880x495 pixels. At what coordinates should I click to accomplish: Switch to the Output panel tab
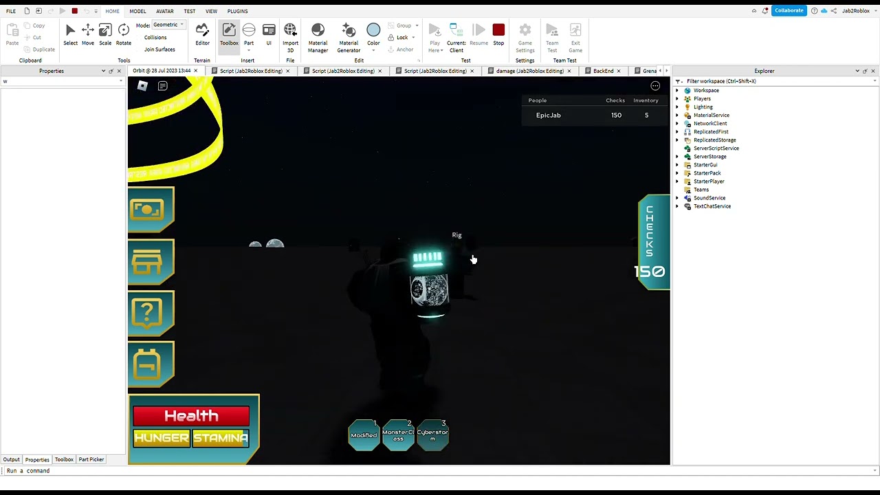(x=12, y=459)
